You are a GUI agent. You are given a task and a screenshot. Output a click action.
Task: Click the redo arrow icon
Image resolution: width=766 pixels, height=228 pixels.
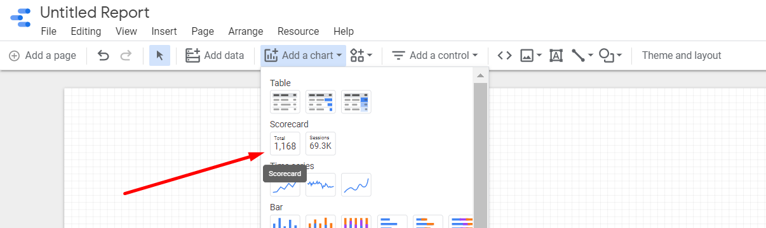pyautogui.click(x=126, y=56)
